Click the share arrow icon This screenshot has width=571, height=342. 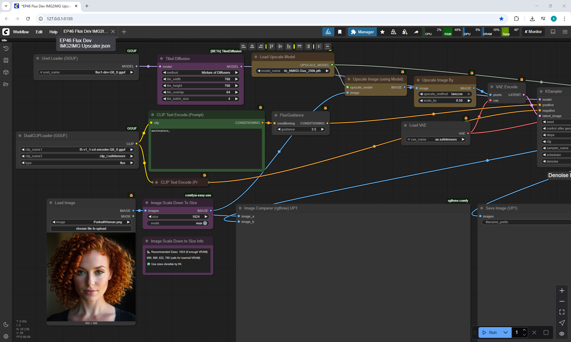pos(416,32)
